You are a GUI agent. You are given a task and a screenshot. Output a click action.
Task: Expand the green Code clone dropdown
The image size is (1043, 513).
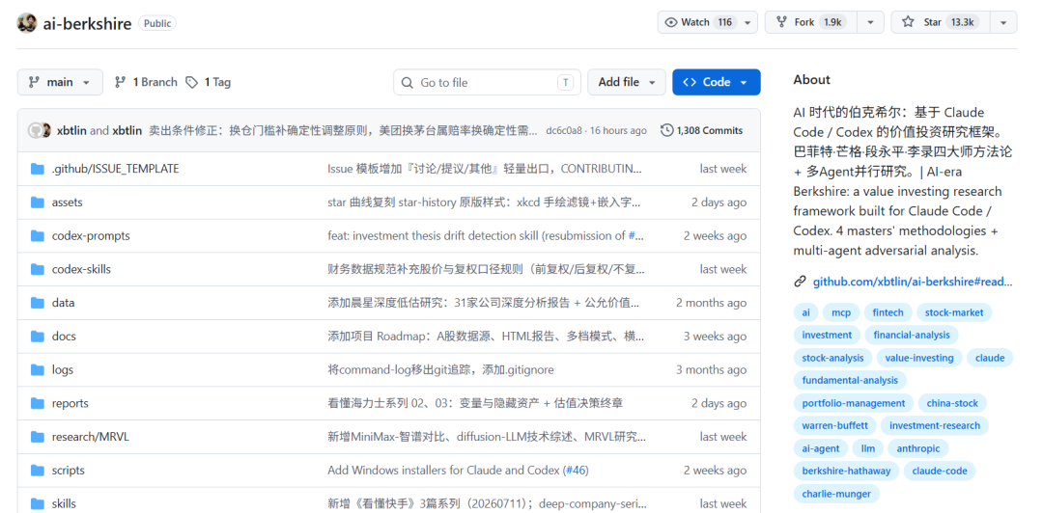pos(717,82)
